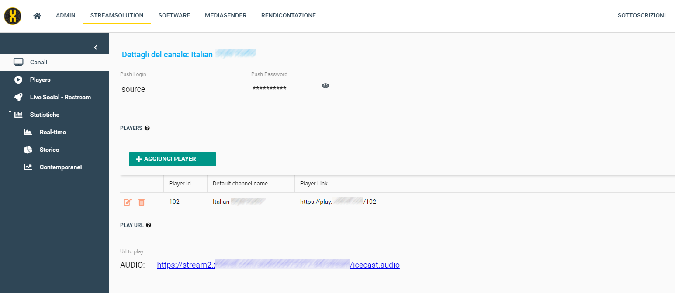Open the RENDICONTAZIONE menu

[288, 15]
